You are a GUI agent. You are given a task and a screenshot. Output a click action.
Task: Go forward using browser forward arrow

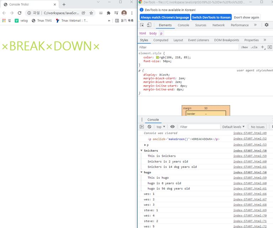click(12, 13)
